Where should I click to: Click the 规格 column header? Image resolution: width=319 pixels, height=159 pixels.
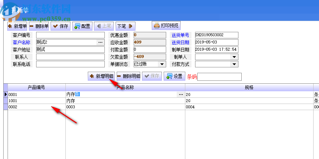coord(249,87)
